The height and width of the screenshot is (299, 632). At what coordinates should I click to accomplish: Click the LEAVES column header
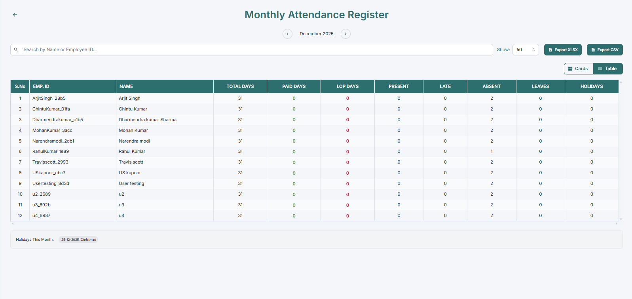tap(541, 86)
